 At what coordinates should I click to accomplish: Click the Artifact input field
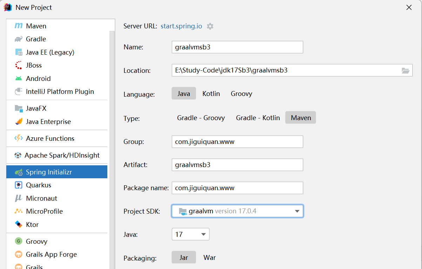point(237,165)
